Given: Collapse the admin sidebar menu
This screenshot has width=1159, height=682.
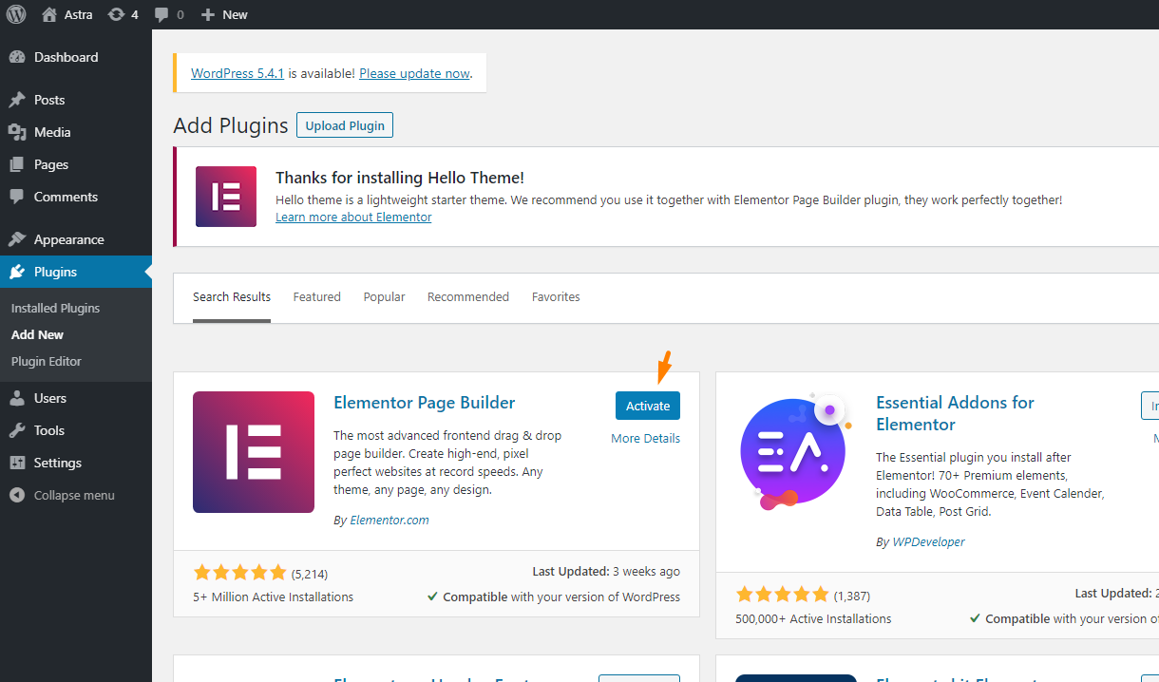Looking at the screenshot, I should pos(76,495).
